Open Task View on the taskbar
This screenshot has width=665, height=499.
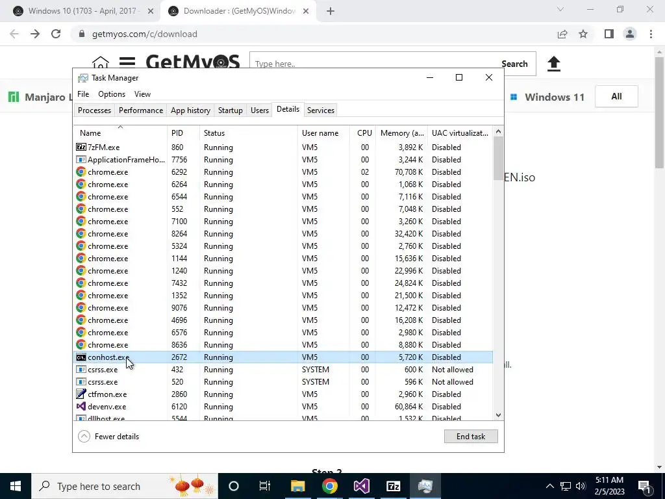tap(265, 486)
